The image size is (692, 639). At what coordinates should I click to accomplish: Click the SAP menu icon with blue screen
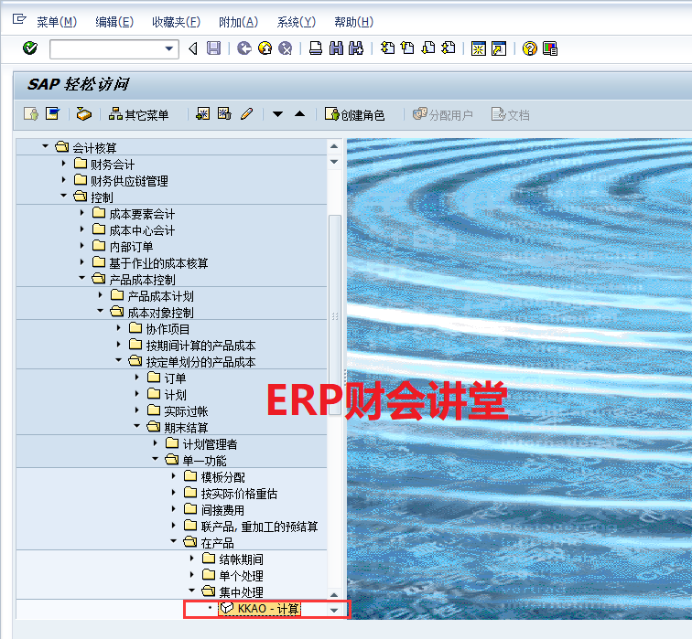[x=52, y=114]
